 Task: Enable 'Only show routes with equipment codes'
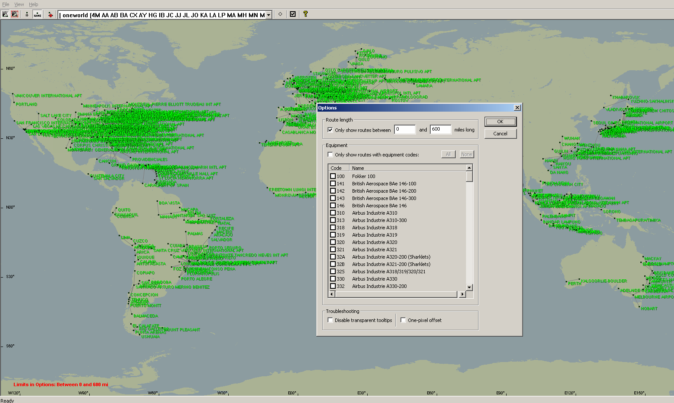pyautogui.click(x=330, y=155)
